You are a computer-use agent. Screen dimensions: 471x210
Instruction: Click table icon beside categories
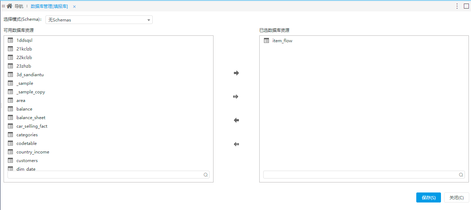pos(10,135)
